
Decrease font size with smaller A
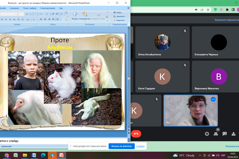point(31,14)
